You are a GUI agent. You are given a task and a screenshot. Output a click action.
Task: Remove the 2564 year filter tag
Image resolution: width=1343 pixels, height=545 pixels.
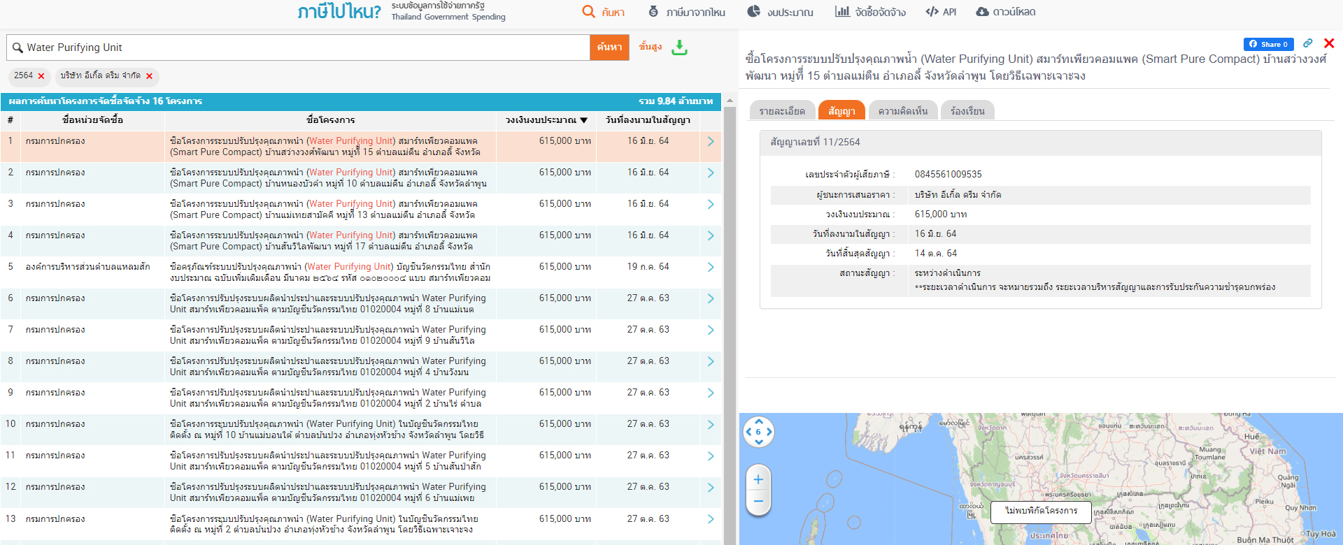click(x=41, y=76)
